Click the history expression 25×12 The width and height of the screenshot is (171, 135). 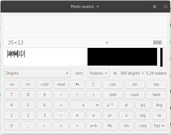tap(16, 43)
